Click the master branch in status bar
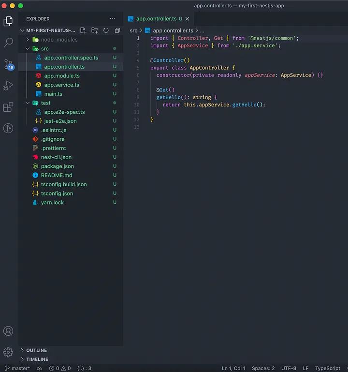Screen dimensions: 348x372 click(17, 368)
